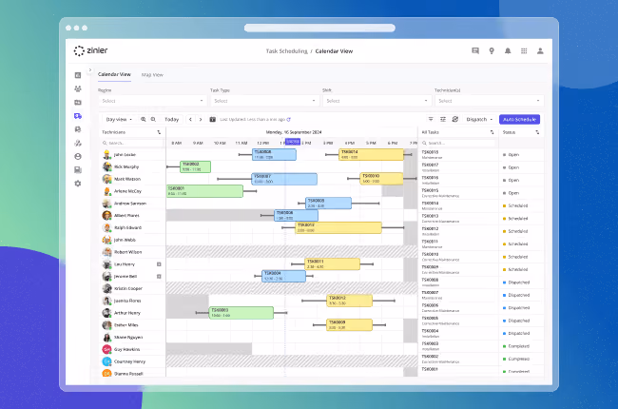Screen dimensions: 618x409
Task: Select technician John Leslie
Action: pyautogui.click(x=125, y=155)
